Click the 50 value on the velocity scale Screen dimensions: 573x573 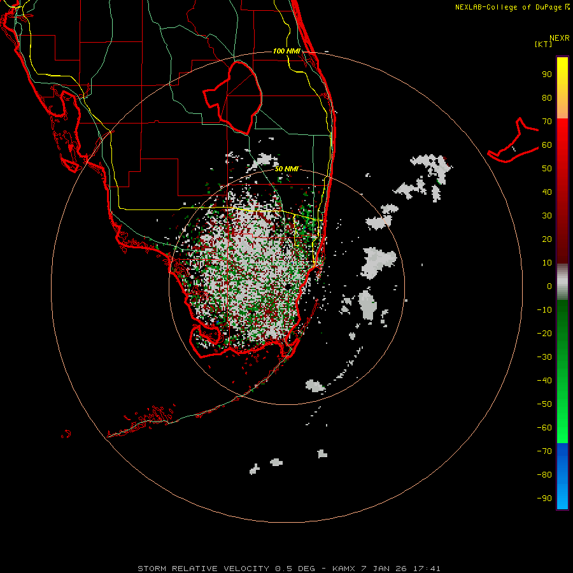(x=547, y=169)
